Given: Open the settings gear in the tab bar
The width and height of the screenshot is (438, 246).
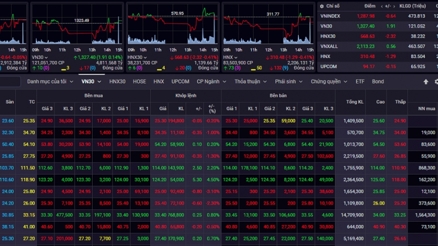Looking at the screenshot, I should click(x=436, y=82).
